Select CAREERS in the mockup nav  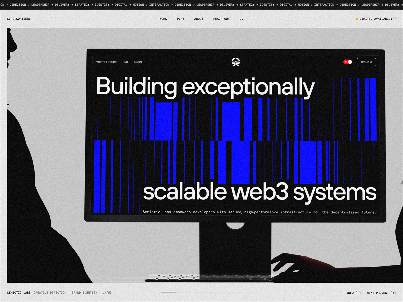point(138,62)
